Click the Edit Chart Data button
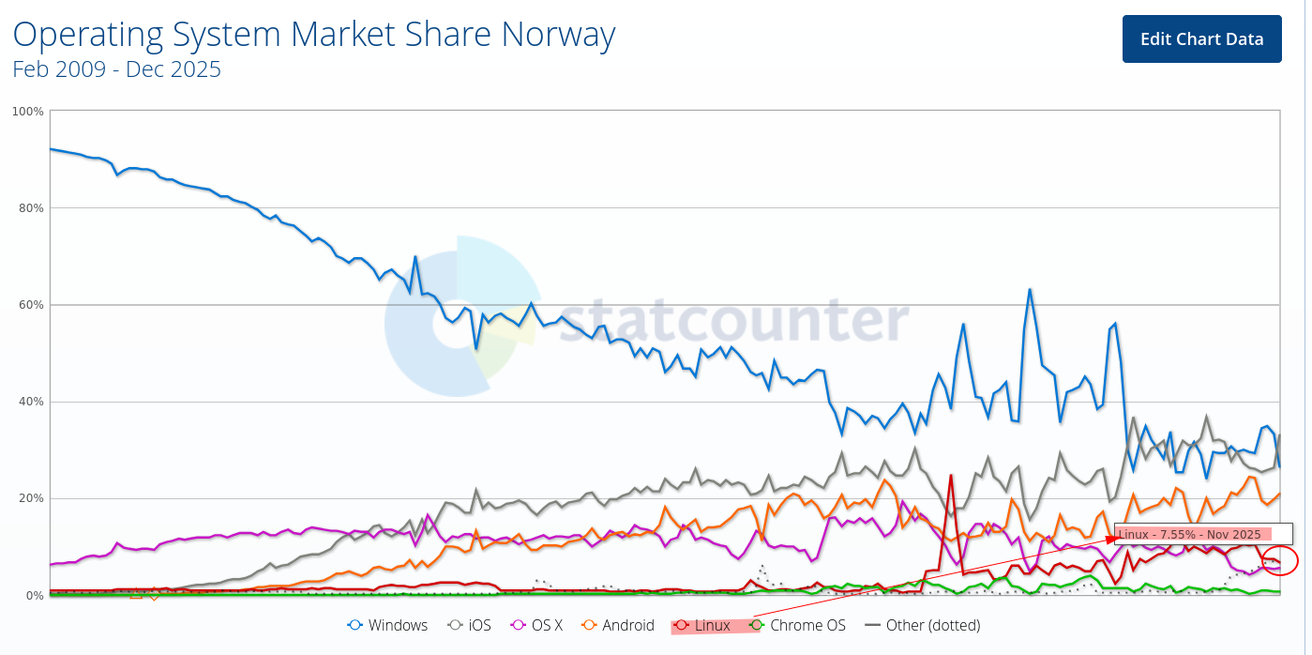The image size is (1312, 655). (1201, 39)
